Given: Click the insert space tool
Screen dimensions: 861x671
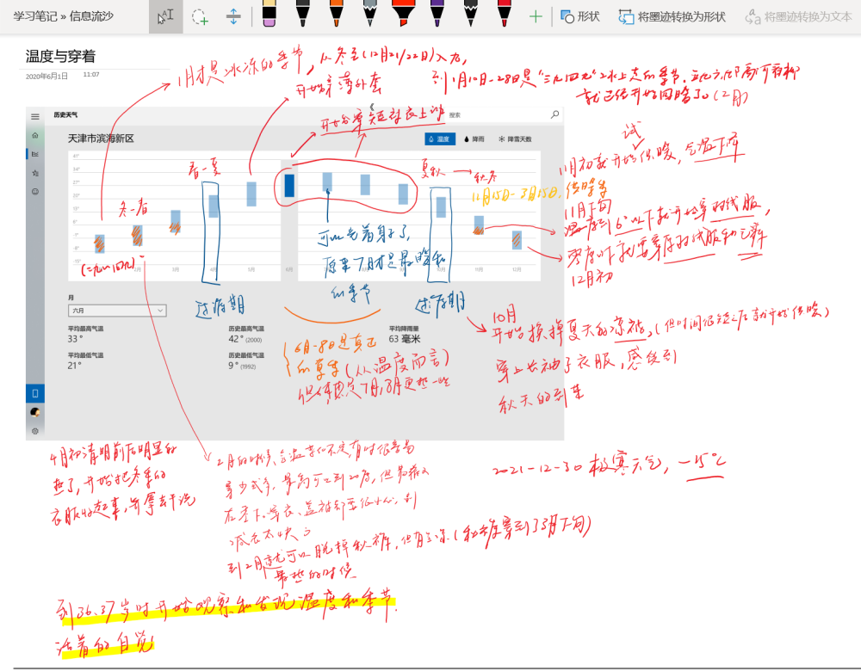Looking at the screenshot, I should pyautogui.click(x=233, y=16).
